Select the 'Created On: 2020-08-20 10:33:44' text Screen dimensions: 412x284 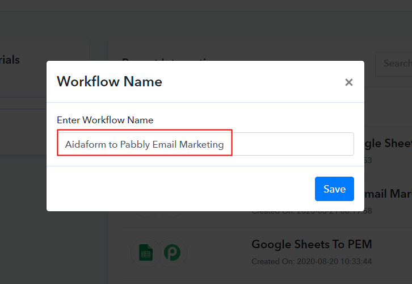[312, 261]
